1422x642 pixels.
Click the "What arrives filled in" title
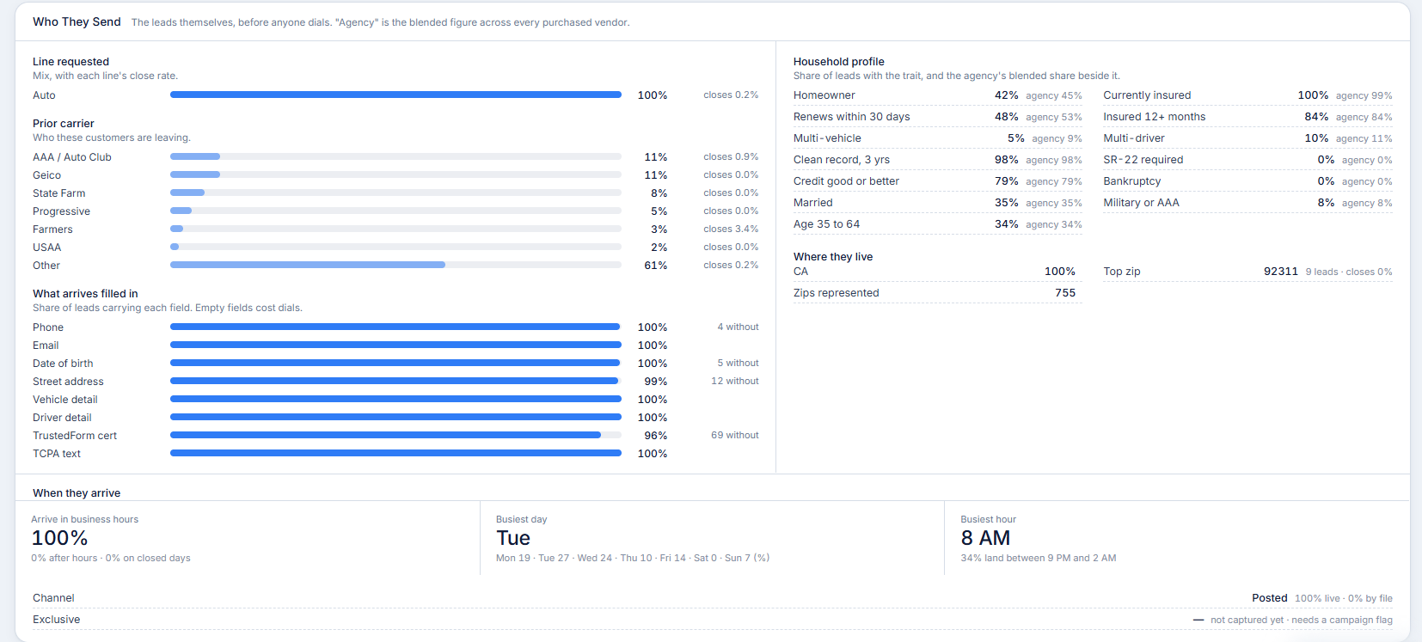(85, 294)
